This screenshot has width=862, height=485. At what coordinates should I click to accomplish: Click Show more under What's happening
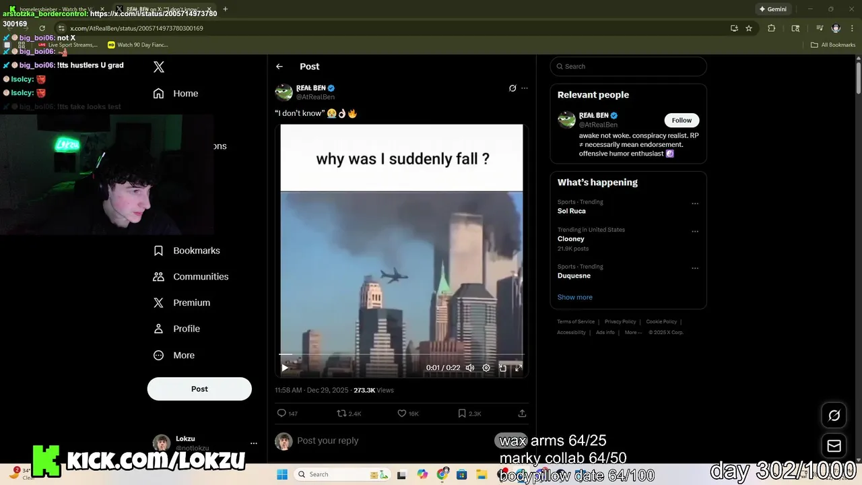575,297
